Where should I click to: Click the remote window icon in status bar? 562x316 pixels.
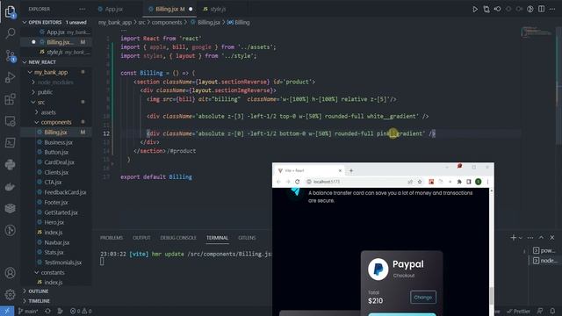tap(7, 311)
